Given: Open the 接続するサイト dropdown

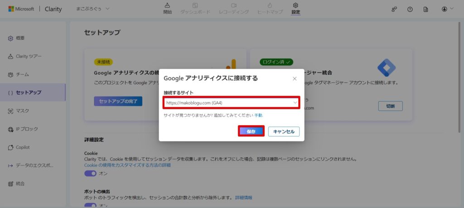Looking at the screenshot, I should point(232,103).
